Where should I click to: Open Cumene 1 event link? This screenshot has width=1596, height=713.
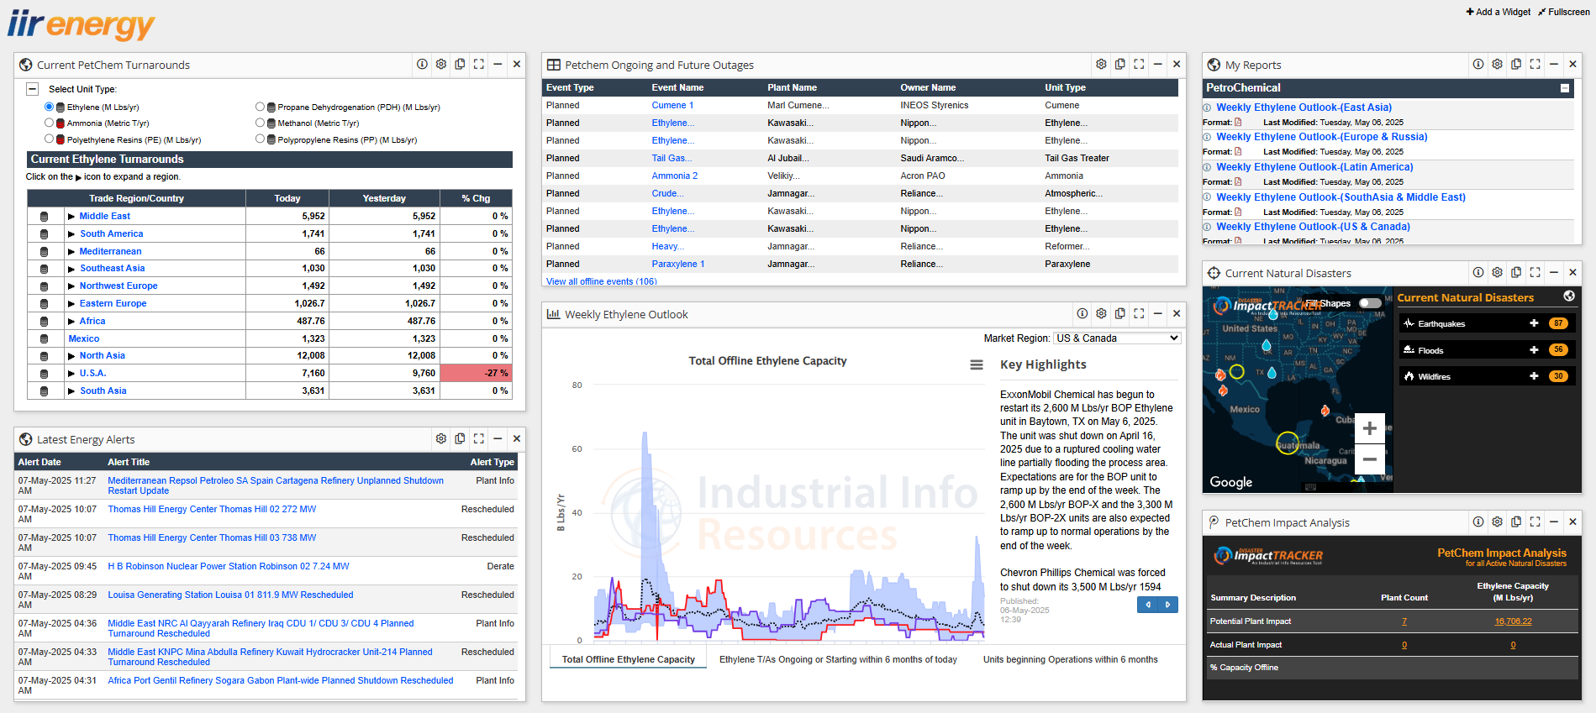click(672, 105)
